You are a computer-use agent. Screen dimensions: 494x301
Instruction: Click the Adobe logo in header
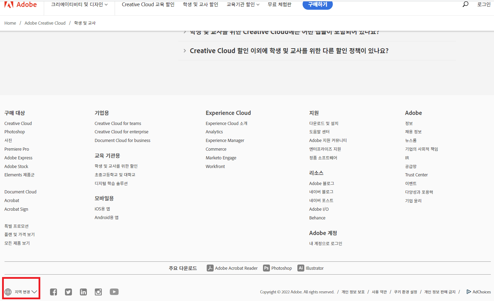20,5
